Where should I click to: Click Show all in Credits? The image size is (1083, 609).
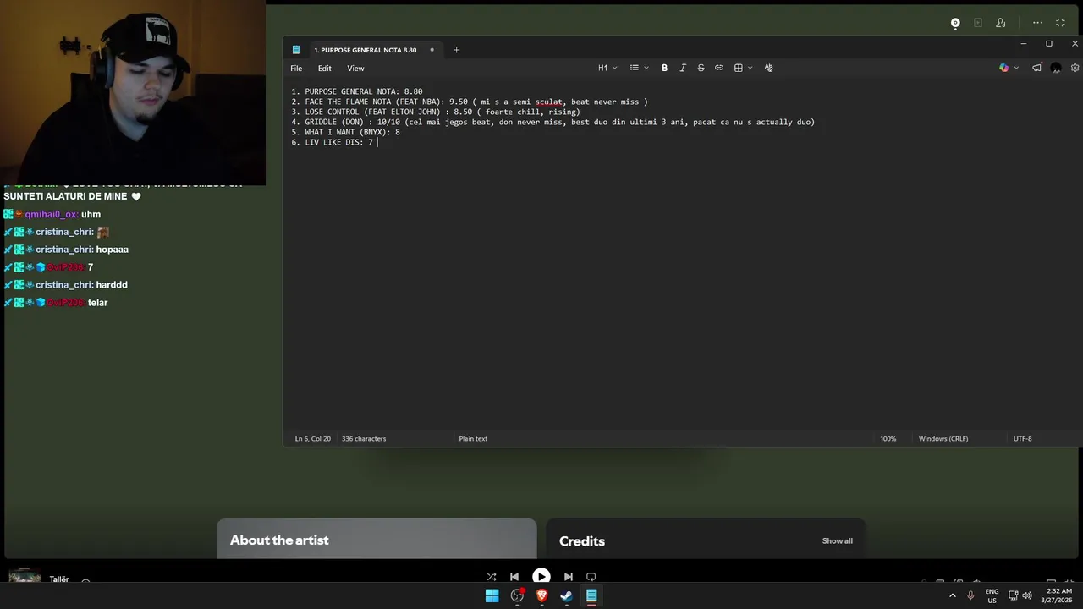[x=837, y=541]
